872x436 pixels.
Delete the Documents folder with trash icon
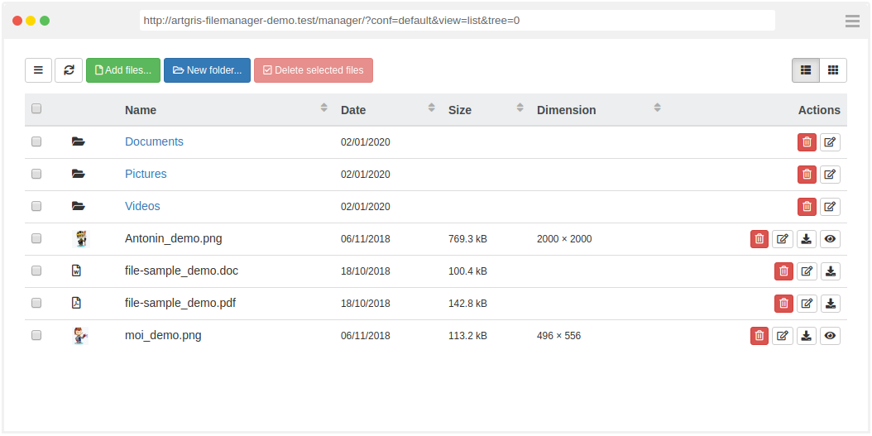pyautogui.click(x=807, y=142)
